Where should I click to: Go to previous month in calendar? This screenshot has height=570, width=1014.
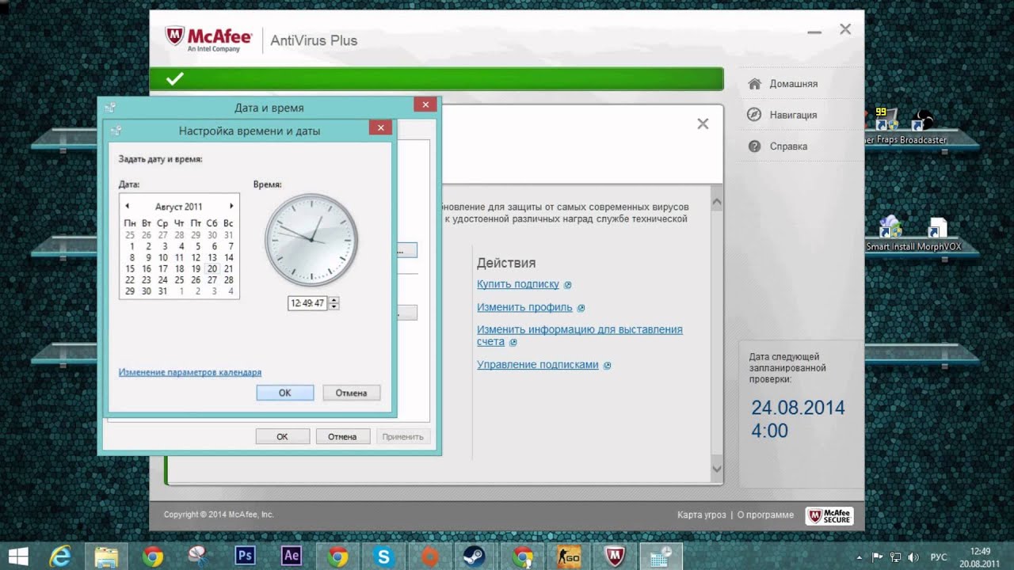[x=127, y=206]
